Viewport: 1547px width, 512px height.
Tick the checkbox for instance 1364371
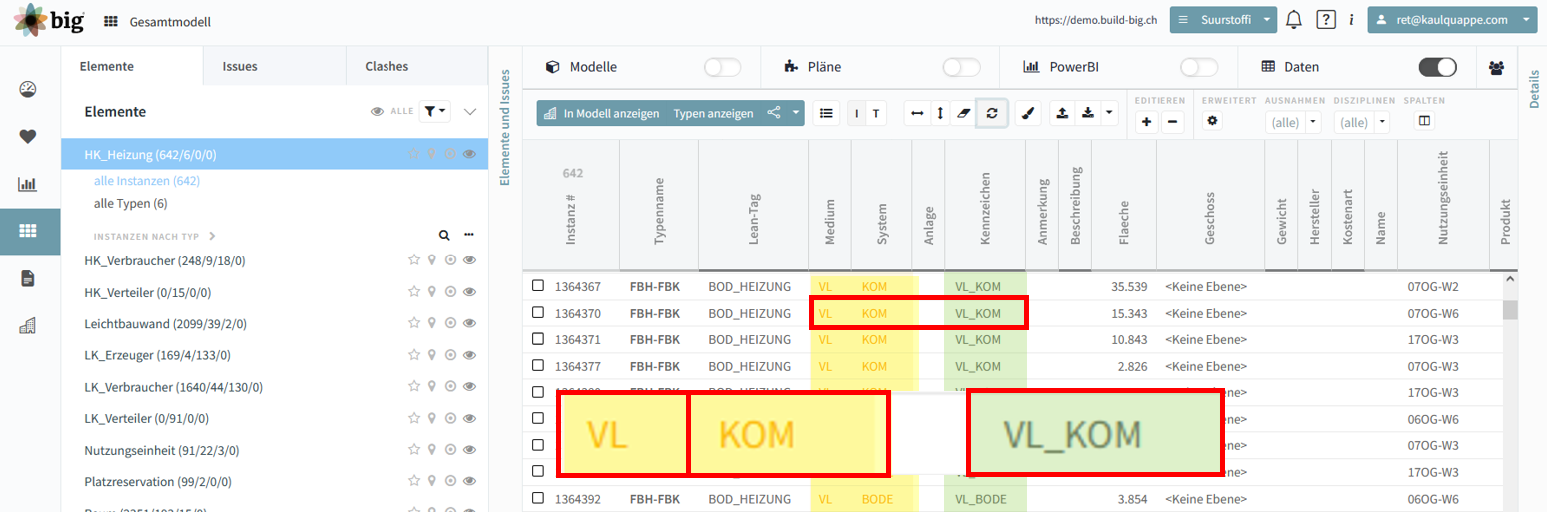tap(538, 339)
